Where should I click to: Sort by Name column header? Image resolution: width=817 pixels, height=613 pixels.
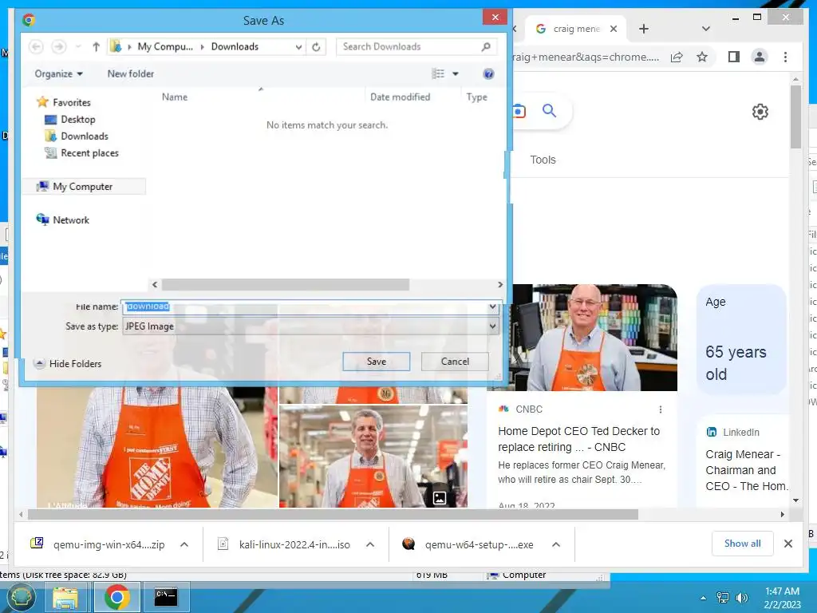pyautogui.click(x=175, y=97)
